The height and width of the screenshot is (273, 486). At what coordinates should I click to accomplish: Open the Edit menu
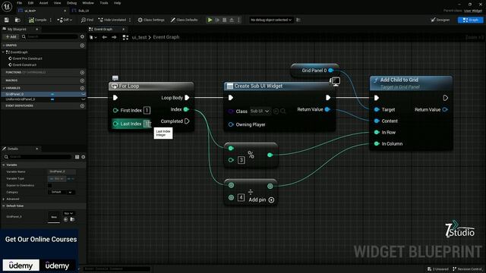30,3
